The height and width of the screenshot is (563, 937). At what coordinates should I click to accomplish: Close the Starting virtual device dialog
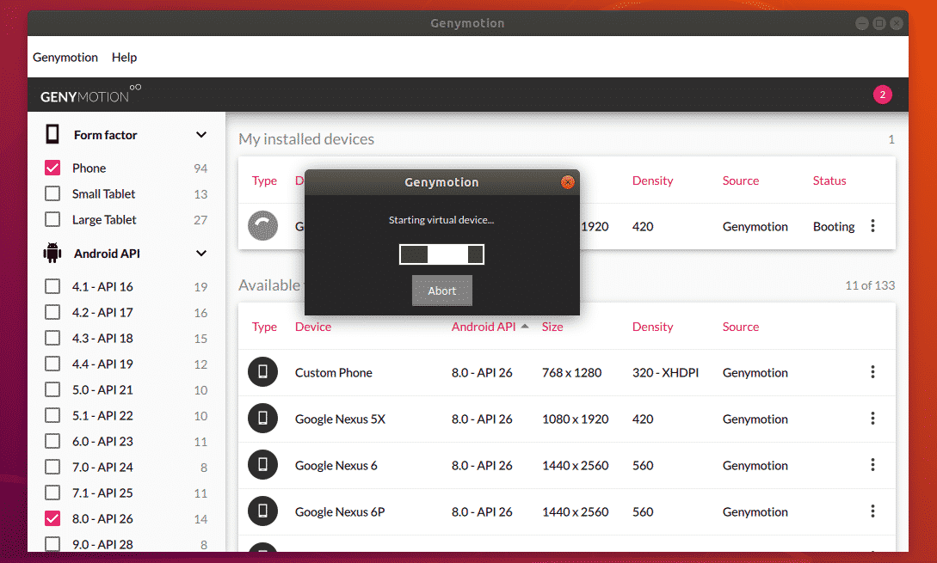click(567, 182)
